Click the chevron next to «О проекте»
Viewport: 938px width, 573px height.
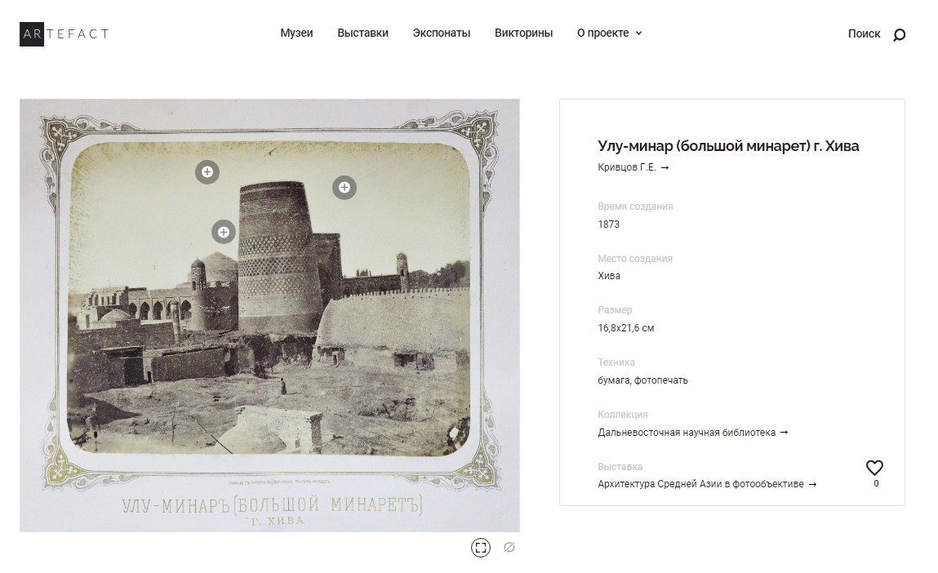click(638, 33)
